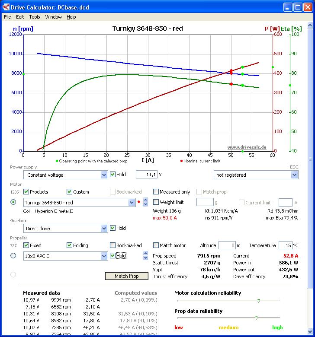This screenshot has height=337, width=315.
Task: Open the Help menu
Action: [71, 17]
